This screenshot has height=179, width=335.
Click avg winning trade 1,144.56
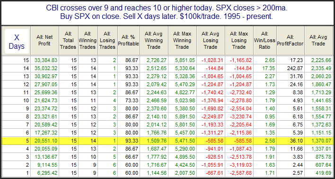(156, 173)
